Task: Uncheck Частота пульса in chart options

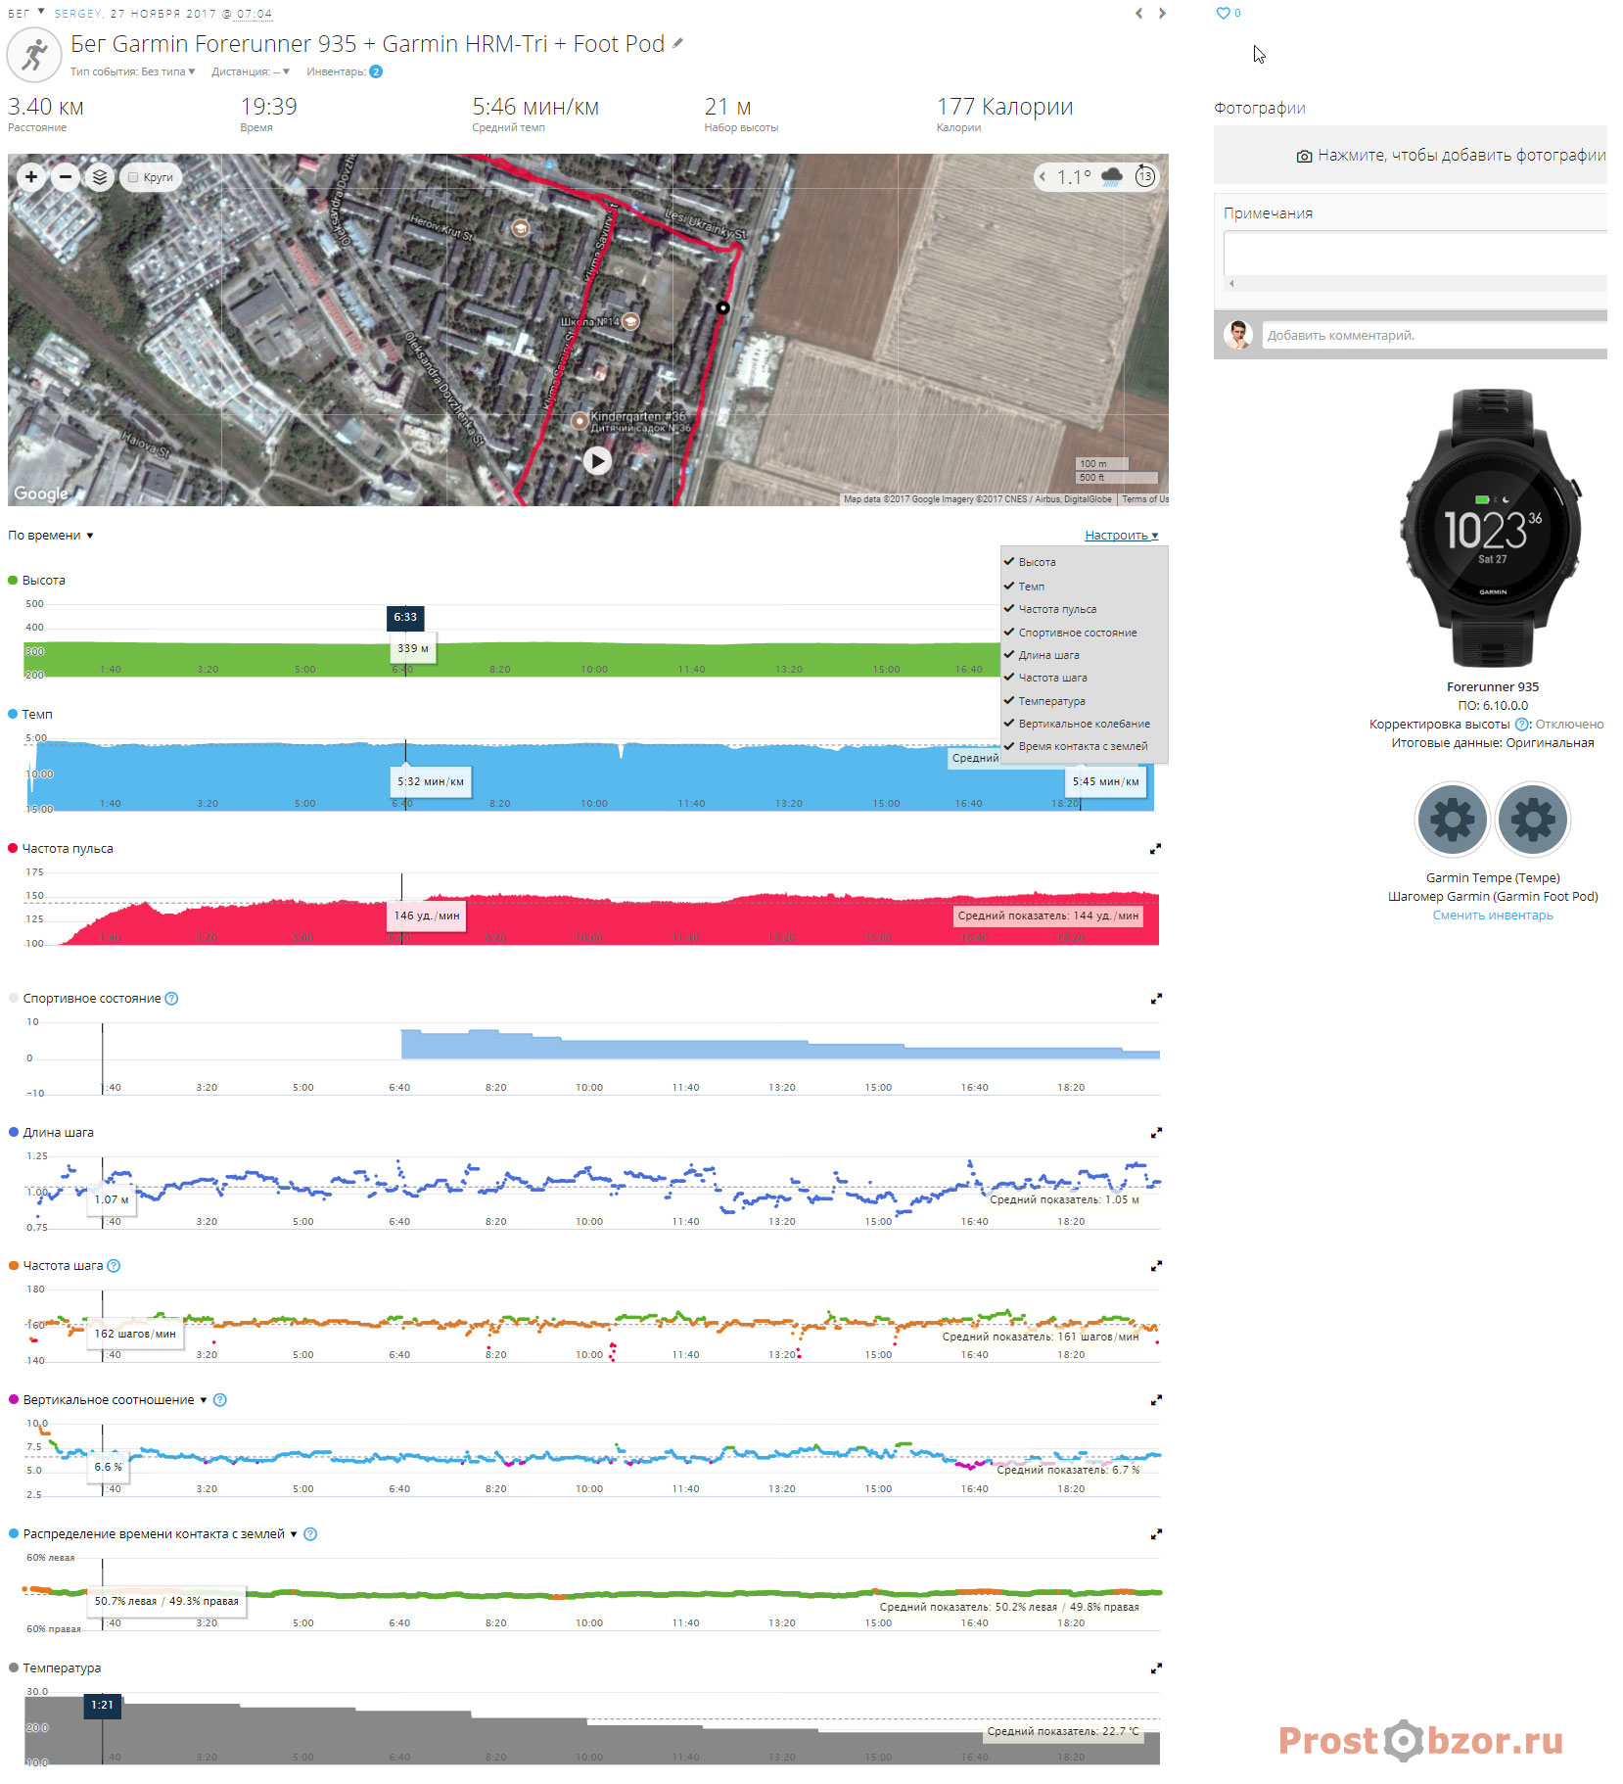Action: [1009, 609]
